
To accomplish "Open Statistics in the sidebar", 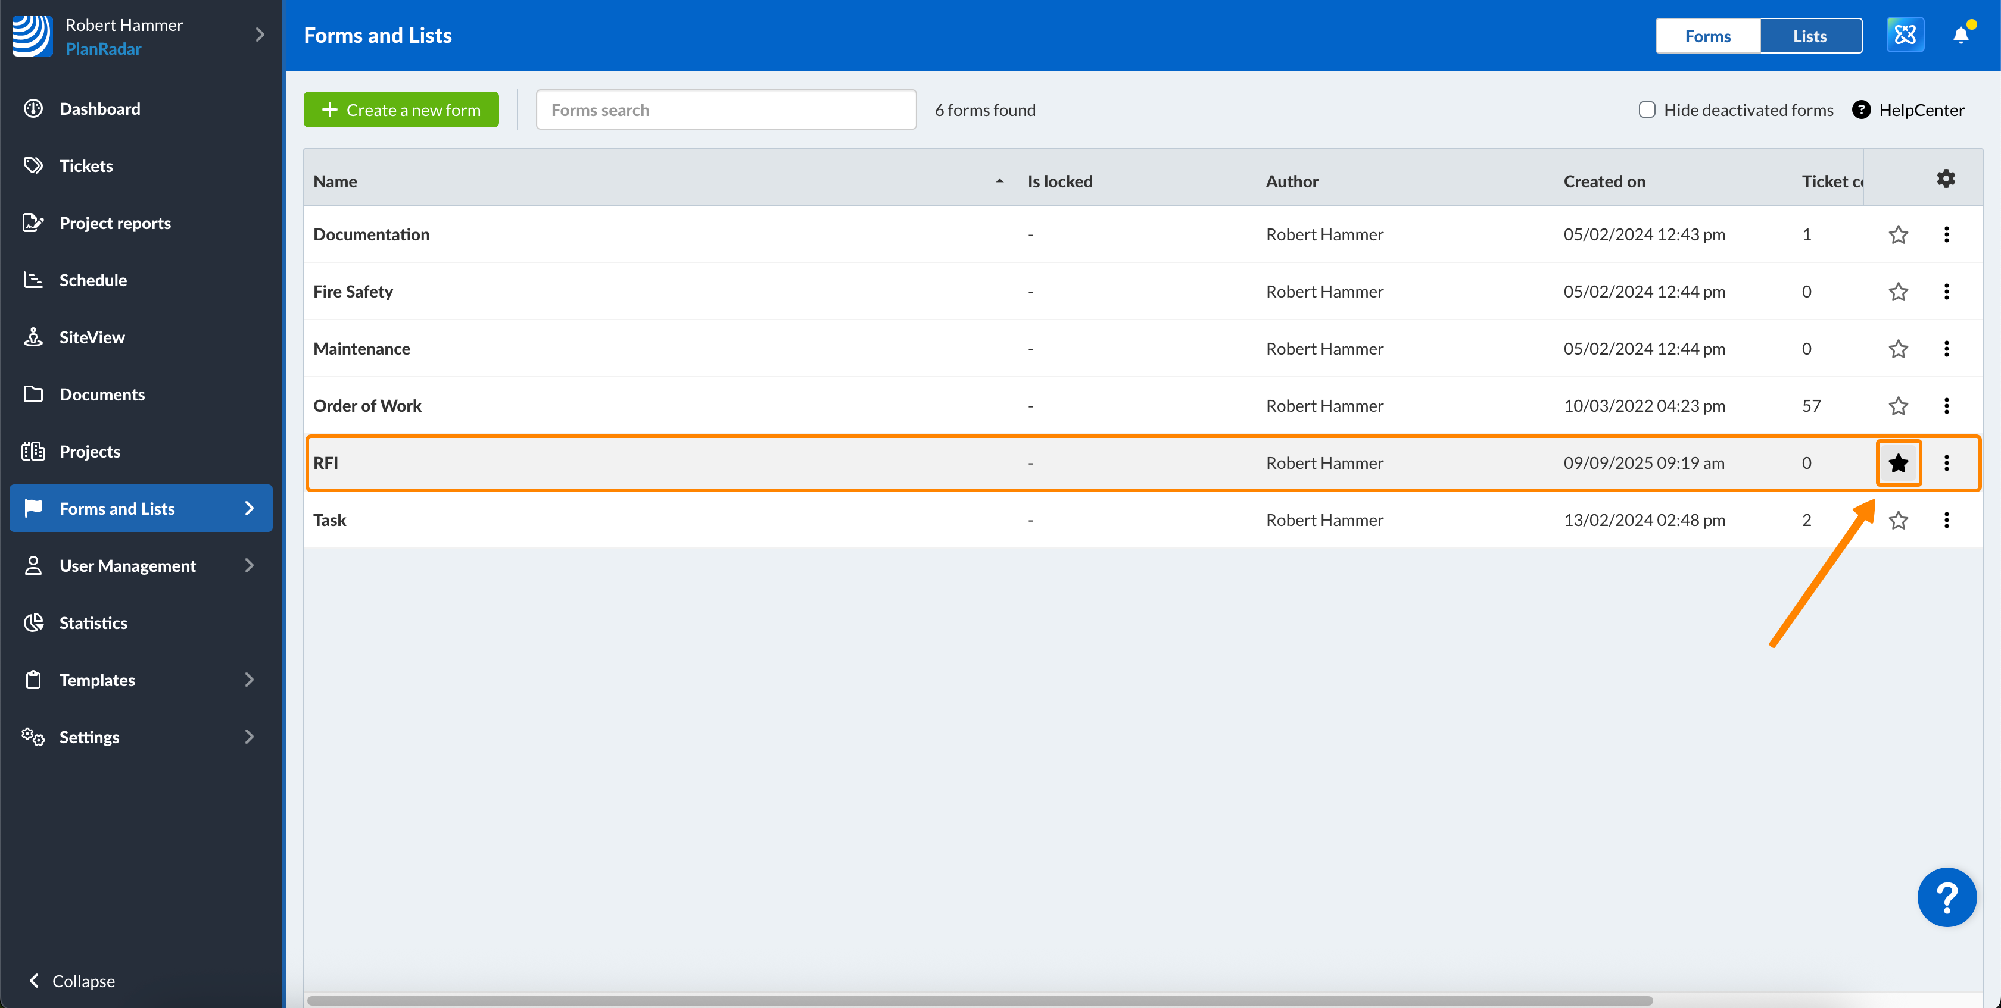I will pos(93,623).
